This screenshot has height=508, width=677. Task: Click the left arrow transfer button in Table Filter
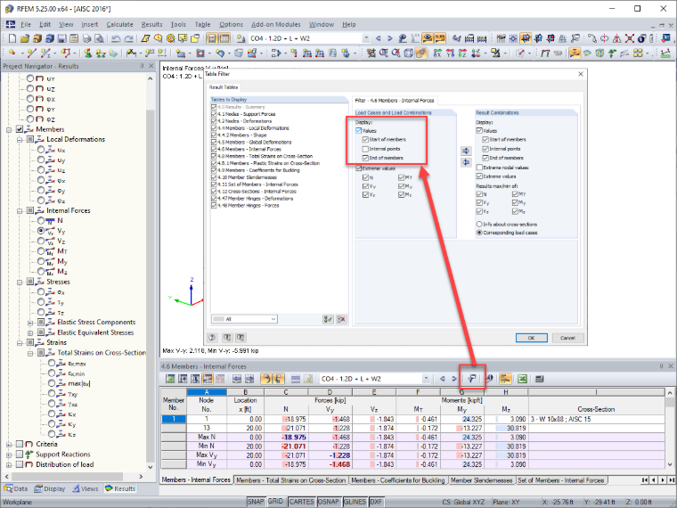click(466, 162)
